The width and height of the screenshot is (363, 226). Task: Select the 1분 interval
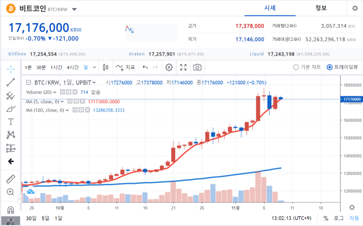[28, 67]
